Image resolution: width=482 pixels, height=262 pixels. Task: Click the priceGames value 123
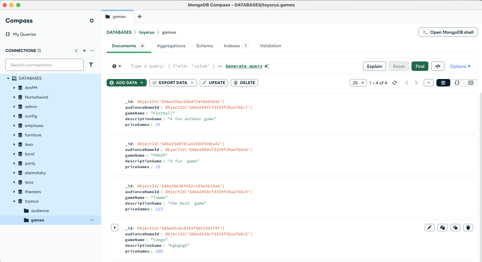pyautogui.click(x=159, y=209)
